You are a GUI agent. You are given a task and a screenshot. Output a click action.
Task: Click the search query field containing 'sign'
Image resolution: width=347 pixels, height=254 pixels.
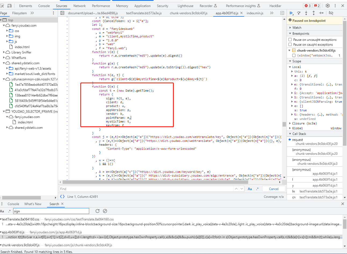(51, 211)
